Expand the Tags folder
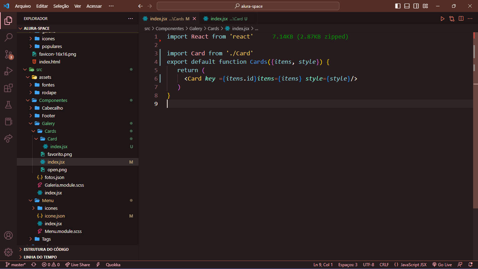 click(46, 239)
